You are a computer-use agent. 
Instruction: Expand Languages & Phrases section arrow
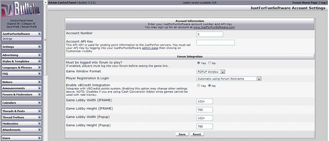(x=40, y=67)
